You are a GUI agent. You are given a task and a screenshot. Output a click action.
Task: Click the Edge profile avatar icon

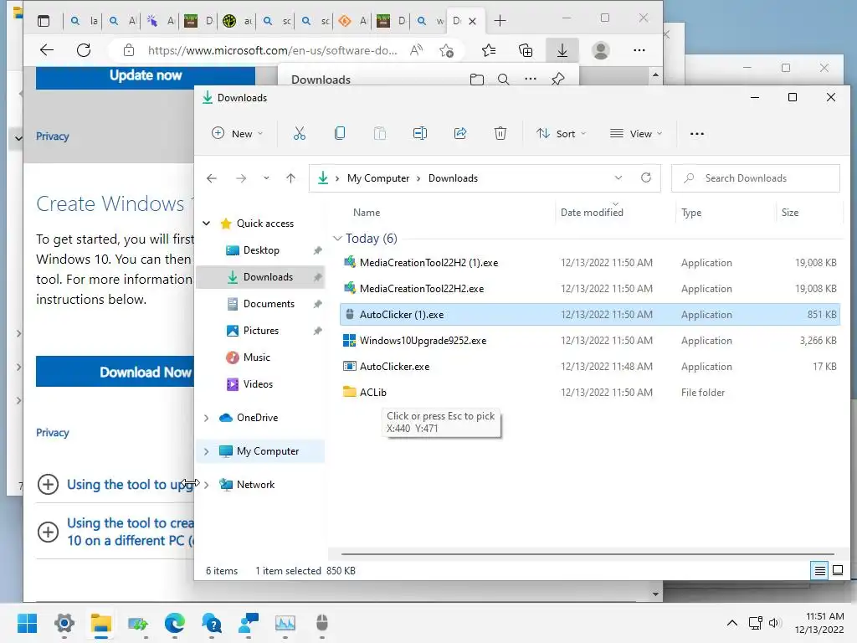pos(601,50)
